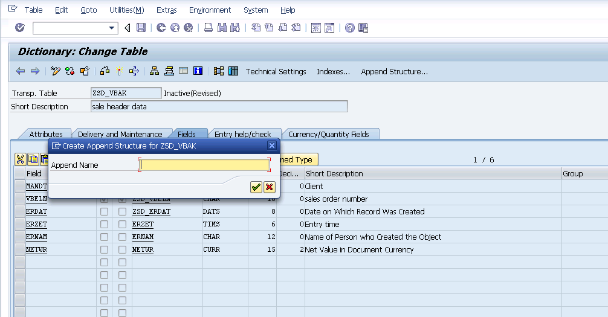
Task: Cancel the dialog with red X icon
Action: pos(269,187)
